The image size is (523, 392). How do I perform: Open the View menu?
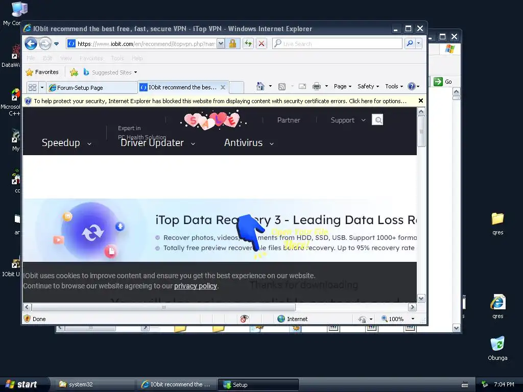coord(66,58)
